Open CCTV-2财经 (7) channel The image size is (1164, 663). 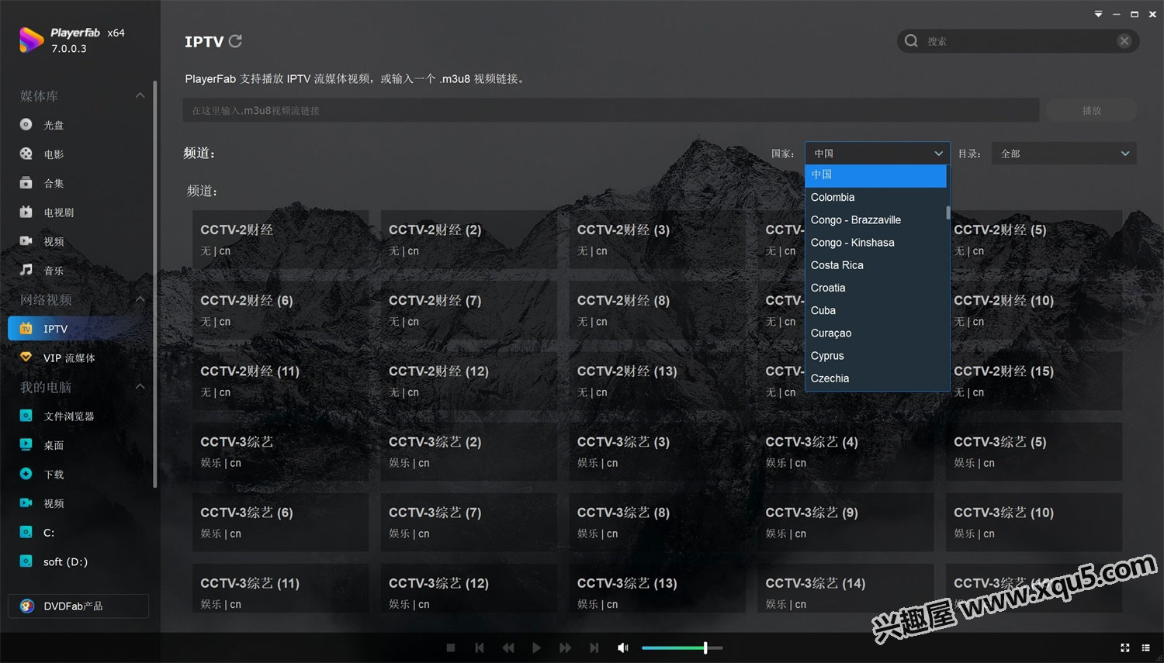pyautogui.click(x=469, y=310)
